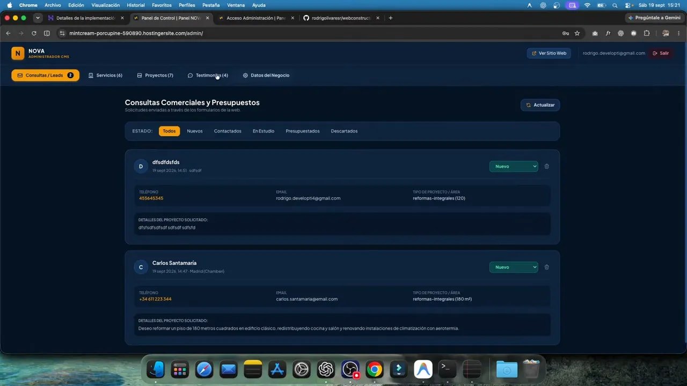Click the Pregúntale a Gemini button
The height and width of the screenshot is (386, 687).
point(654,18)
